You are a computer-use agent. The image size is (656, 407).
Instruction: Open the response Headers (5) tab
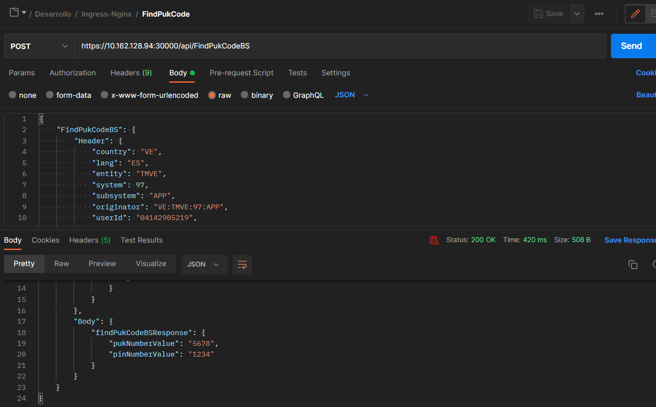pyautogui.click(x=90, y=240)
